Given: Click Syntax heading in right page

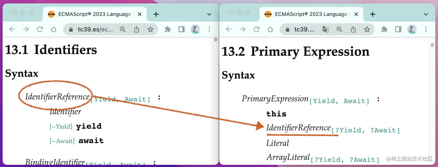Looking at the screenshot, I should pyautogui.click(x=238, y=75).
